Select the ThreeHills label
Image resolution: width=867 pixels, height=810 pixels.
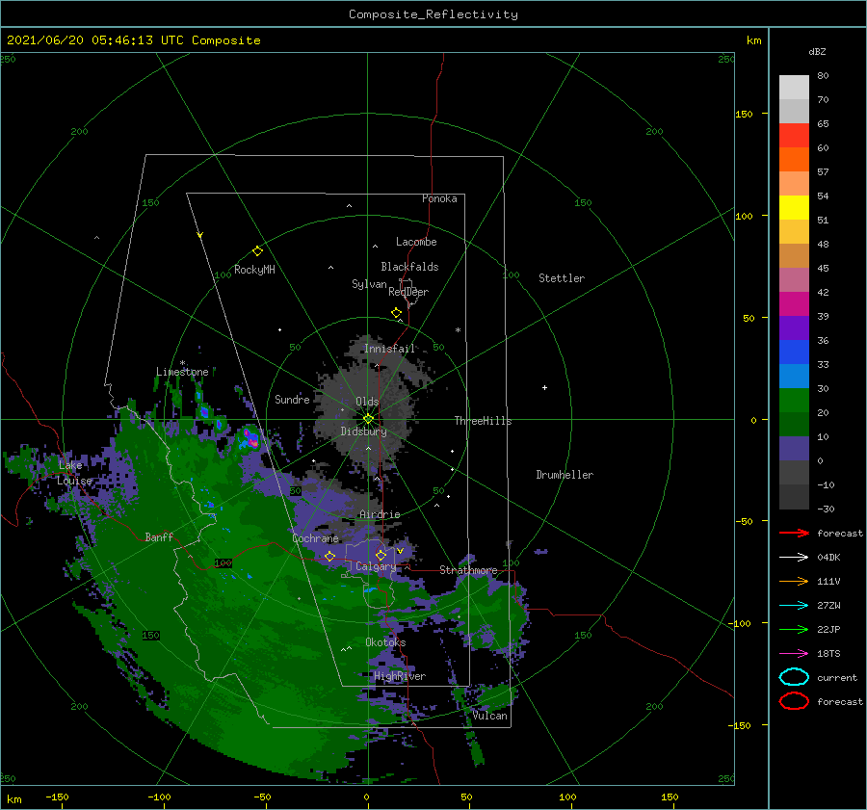point(483,421)
